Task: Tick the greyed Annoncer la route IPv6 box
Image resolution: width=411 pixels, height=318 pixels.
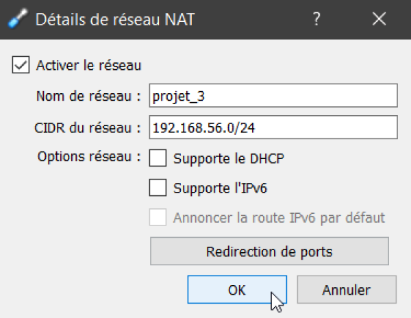Action: coord(158,217)
